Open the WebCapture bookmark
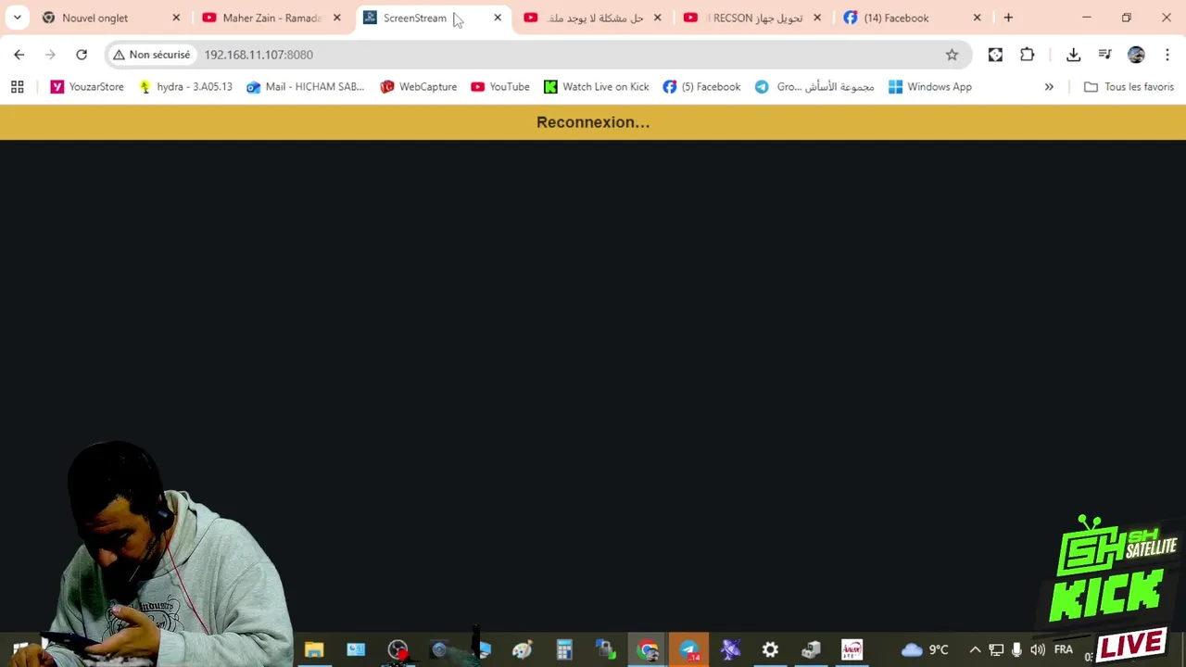The height and width of the screenshot is (667, 1186). coord(419,87)
